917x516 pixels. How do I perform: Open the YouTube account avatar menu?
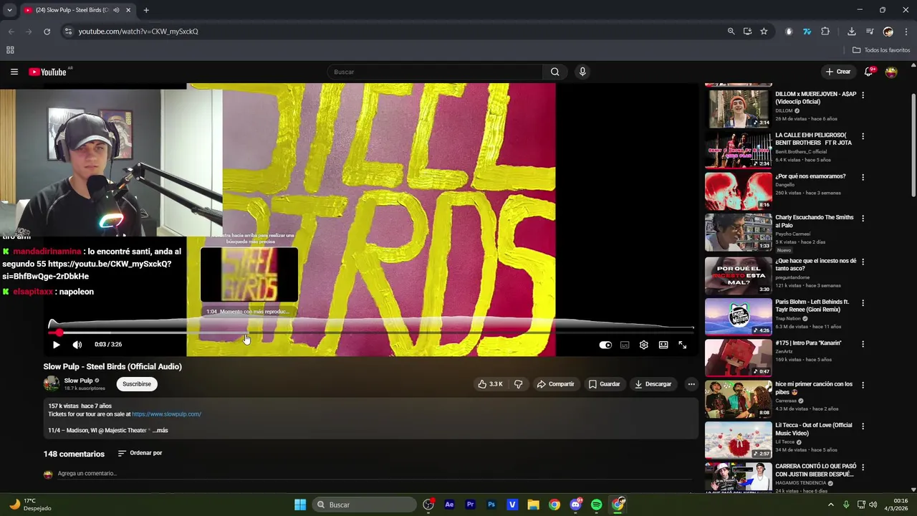891,72
